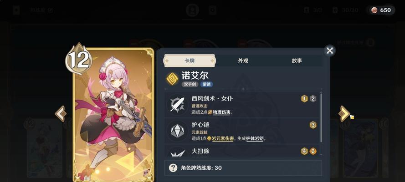The image size is (405, 182).
Task: Click the coin currency icon showing 650
Action: (x=374, y=10)
